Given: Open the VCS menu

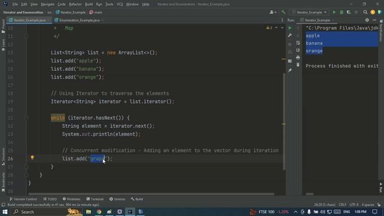Looking at the screenshot, I should [120, 4].
